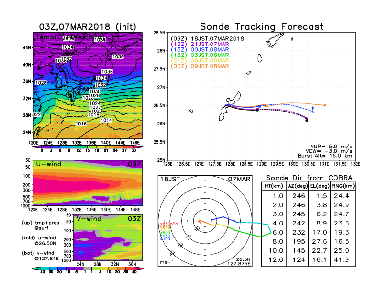Screen dimensions: 379x293
Task: Select the purple (12Z) 21JST,07MAR legend entry
Action: pyautogui.click(x=200, y=44)
